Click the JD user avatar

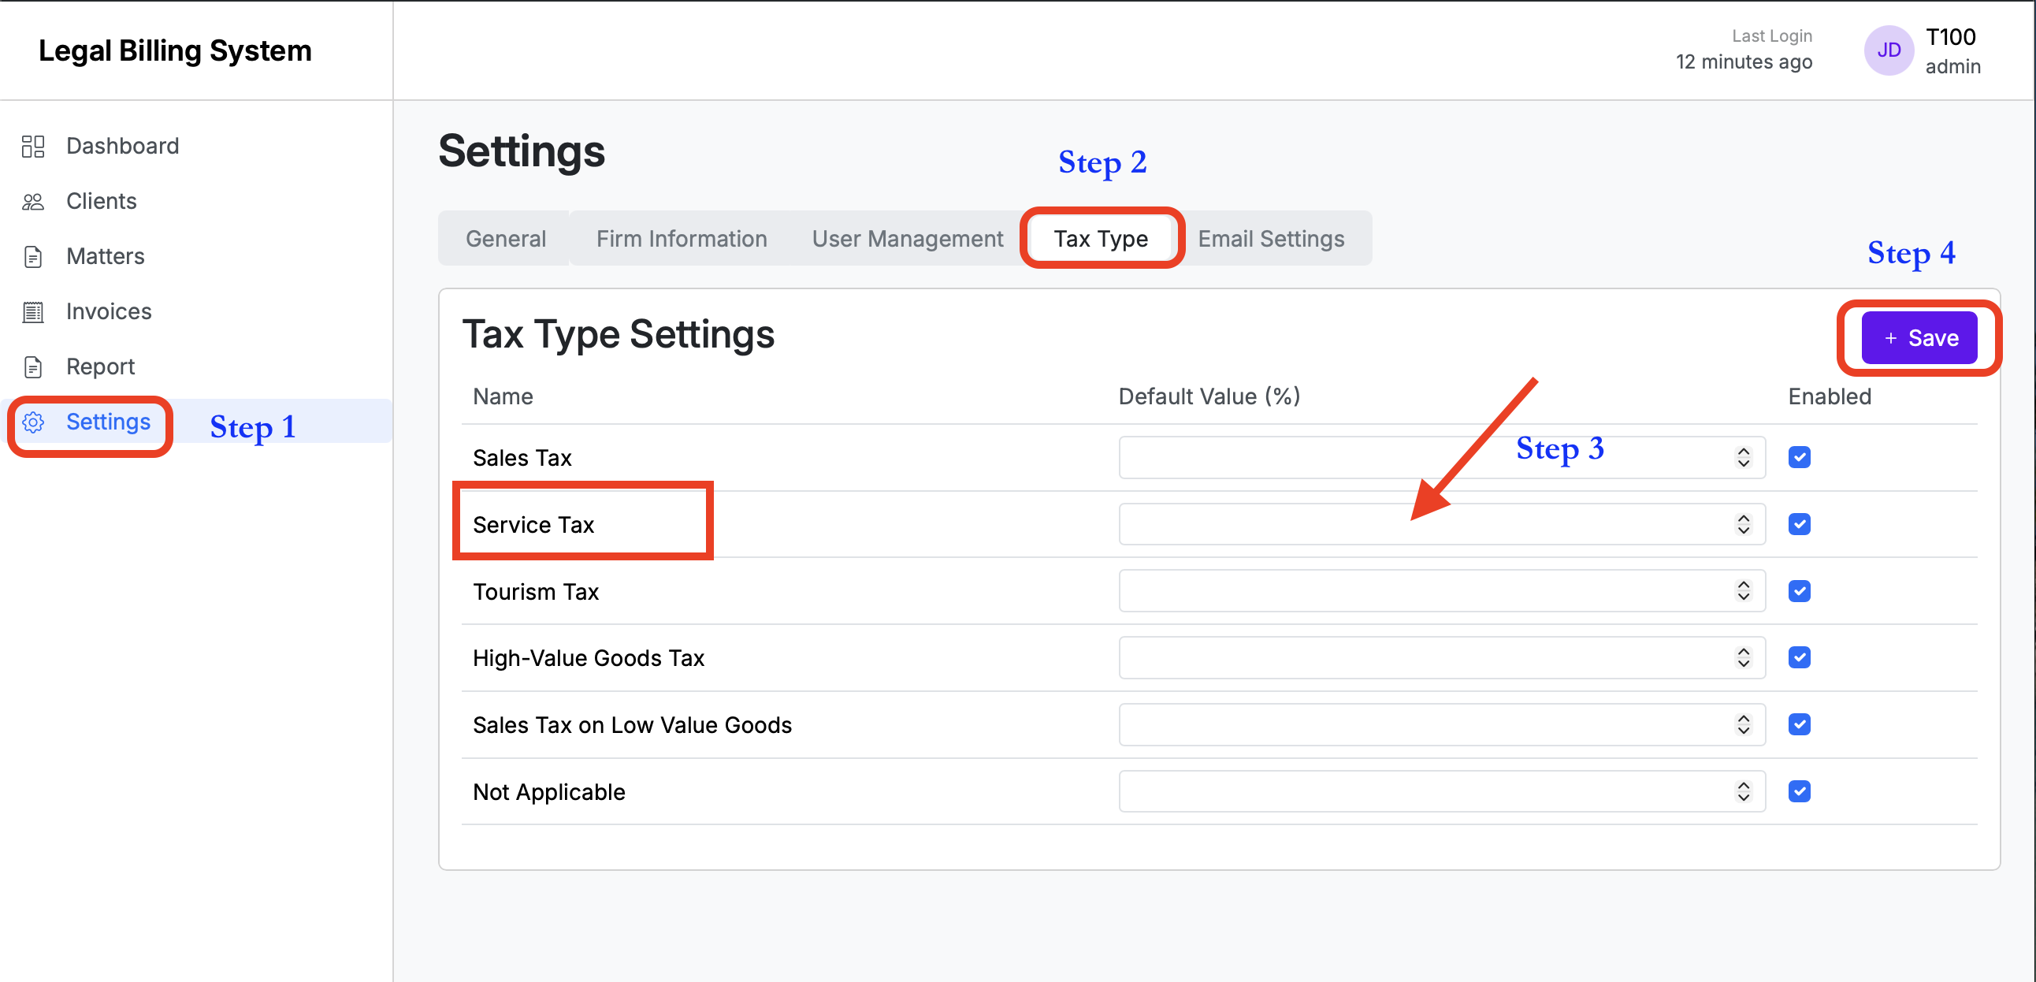pos(1889,50)
